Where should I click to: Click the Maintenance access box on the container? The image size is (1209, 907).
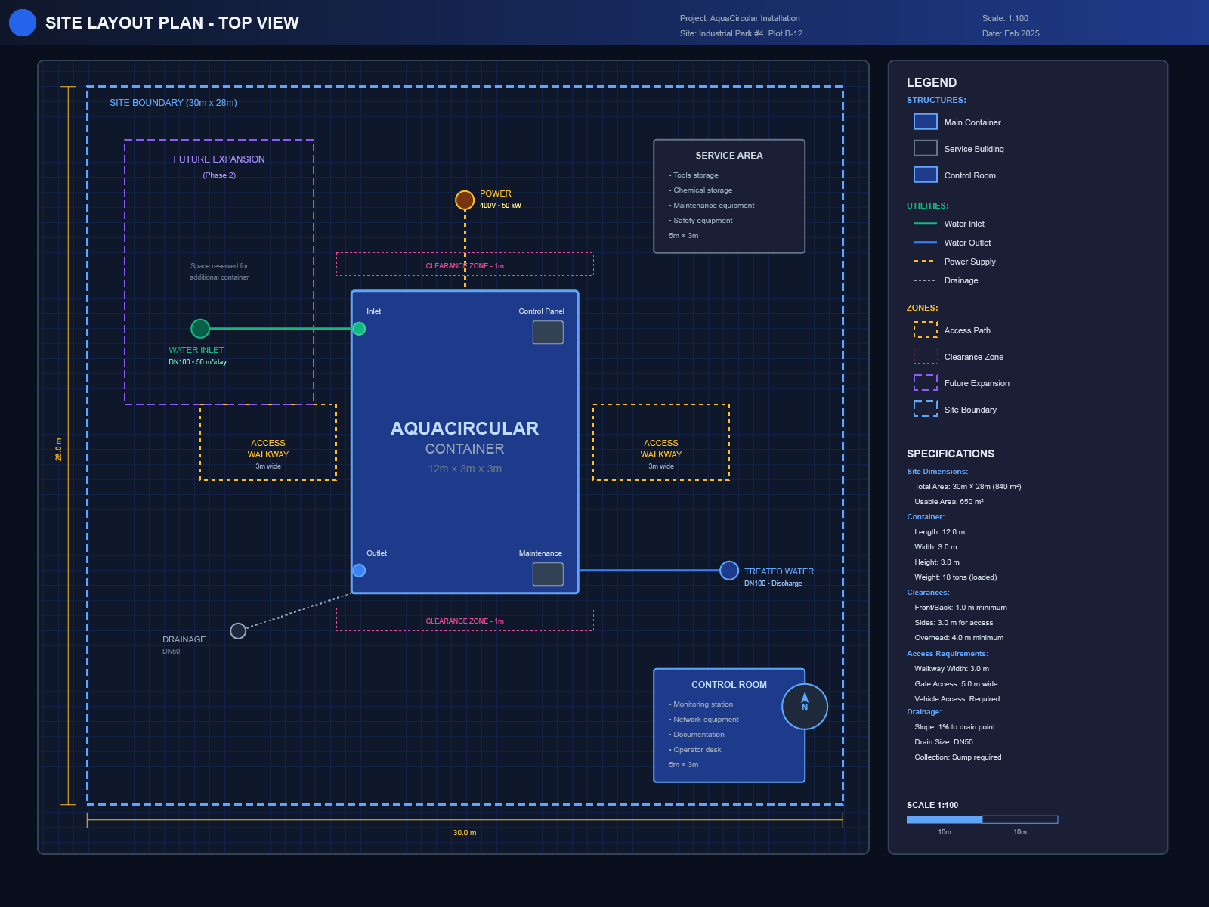(x=547, y=574)
